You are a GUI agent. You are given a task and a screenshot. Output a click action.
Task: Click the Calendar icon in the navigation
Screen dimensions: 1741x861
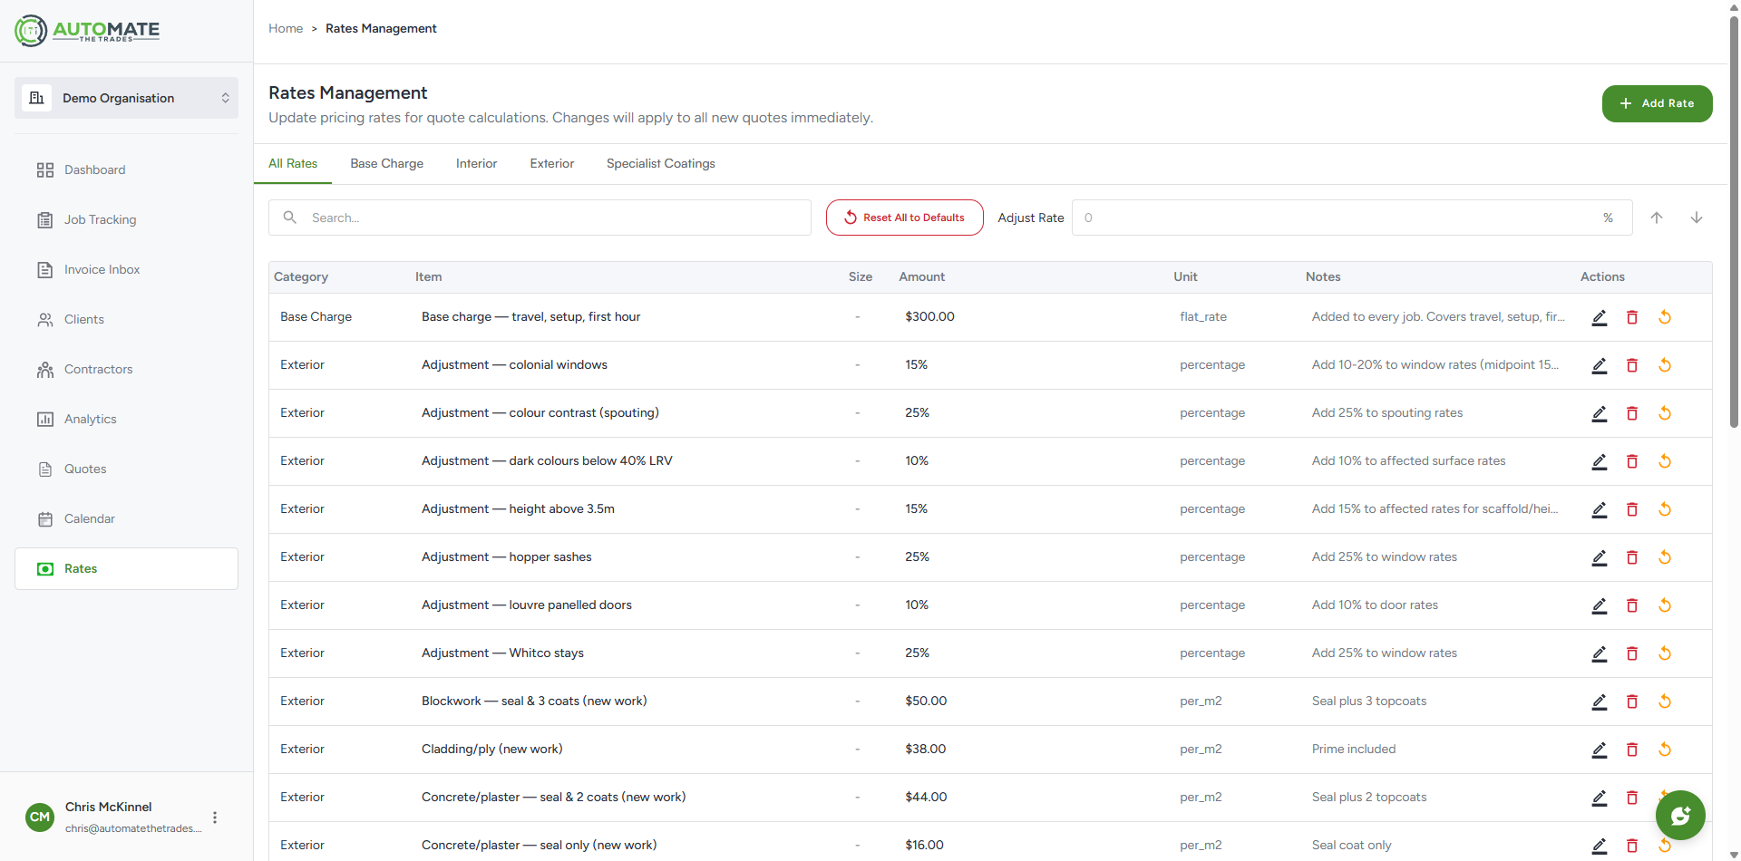45,518
